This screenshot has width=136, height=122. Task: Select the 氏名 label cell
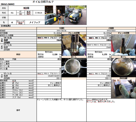click(x=4, y=8)
